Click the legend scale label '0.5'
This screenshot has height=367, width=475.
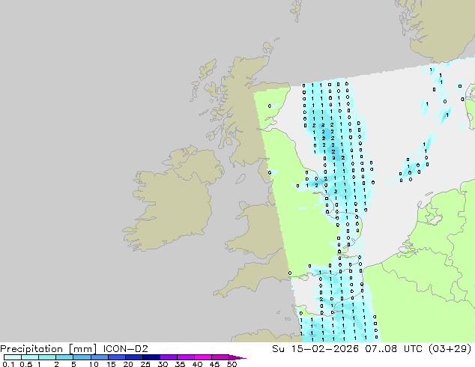(x=25, y=364)
